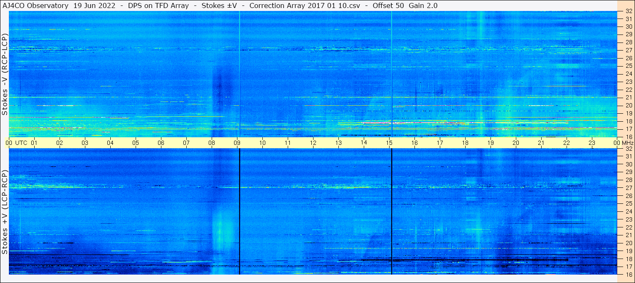Select 24 MHz label in Stokes -V panel
The height and width of the screenshot is (283, 635).
click(x=628, y=74)
